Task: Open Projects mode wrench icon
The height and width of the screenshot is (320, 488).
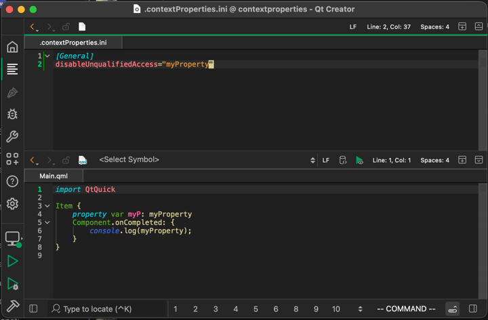Action: (x=12, y=136)
